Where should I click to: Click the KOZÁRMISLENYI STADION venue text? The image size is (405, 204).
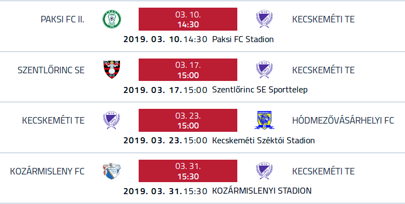click(x=262, y=191)
